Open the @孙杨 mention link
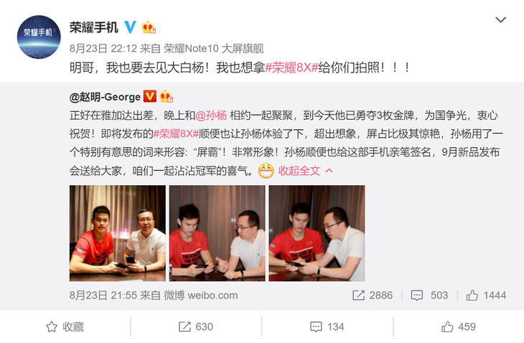The image size is (524, 343). [x=211, y=116]
